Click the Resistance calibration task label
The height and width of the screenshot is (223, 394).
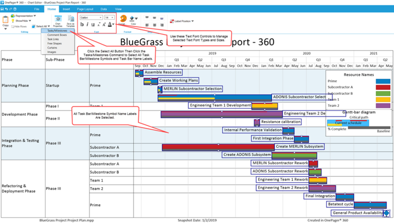point(281,122)
